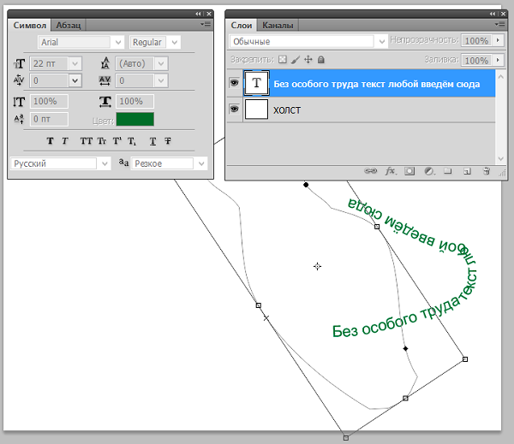Click the fill 100% field
Image resolution: width=514 pixels, height=444 pixels.
coord(476,61)
